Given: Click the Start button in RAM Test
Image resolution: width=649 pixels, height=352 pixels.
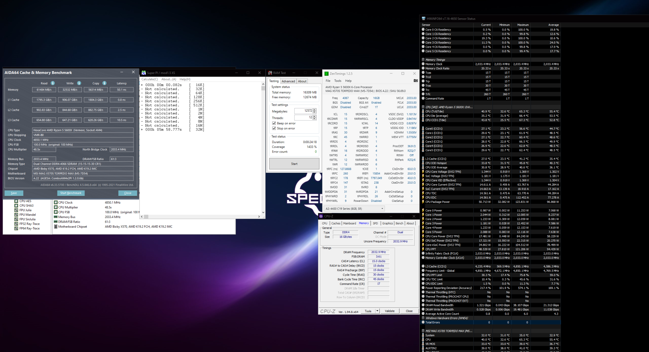Looking at the screenshot, I should pyautogui.click(x=294, y=164).
